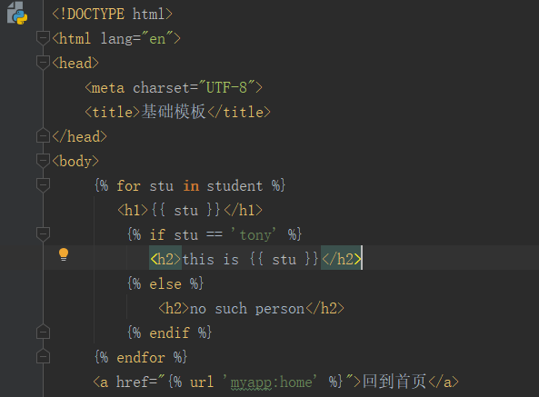Collapse the body tag fold marker
The height and width of the screenshot is (397, 539).
coord(43,161)
